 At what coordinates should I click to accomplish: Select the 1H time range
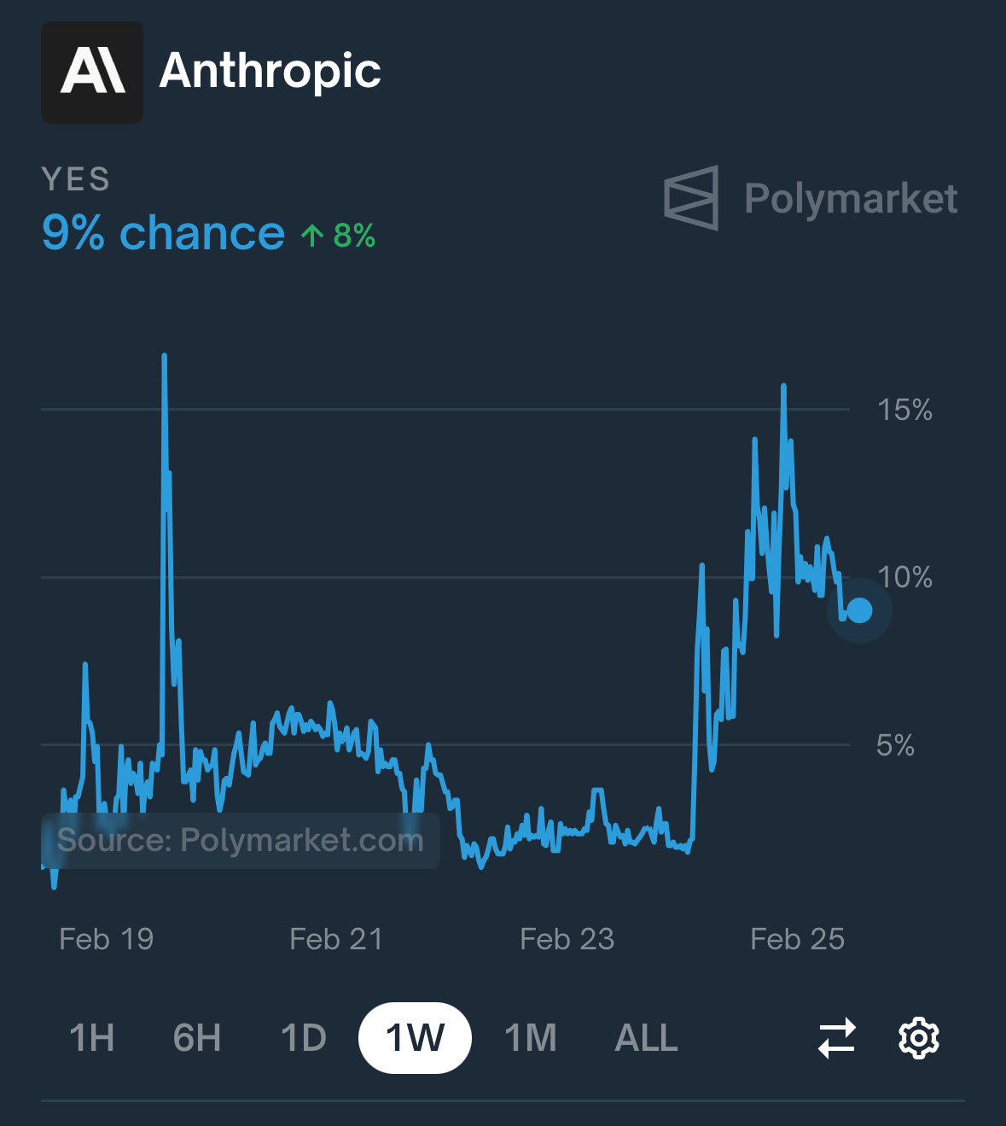click(x=92, y=1038)
